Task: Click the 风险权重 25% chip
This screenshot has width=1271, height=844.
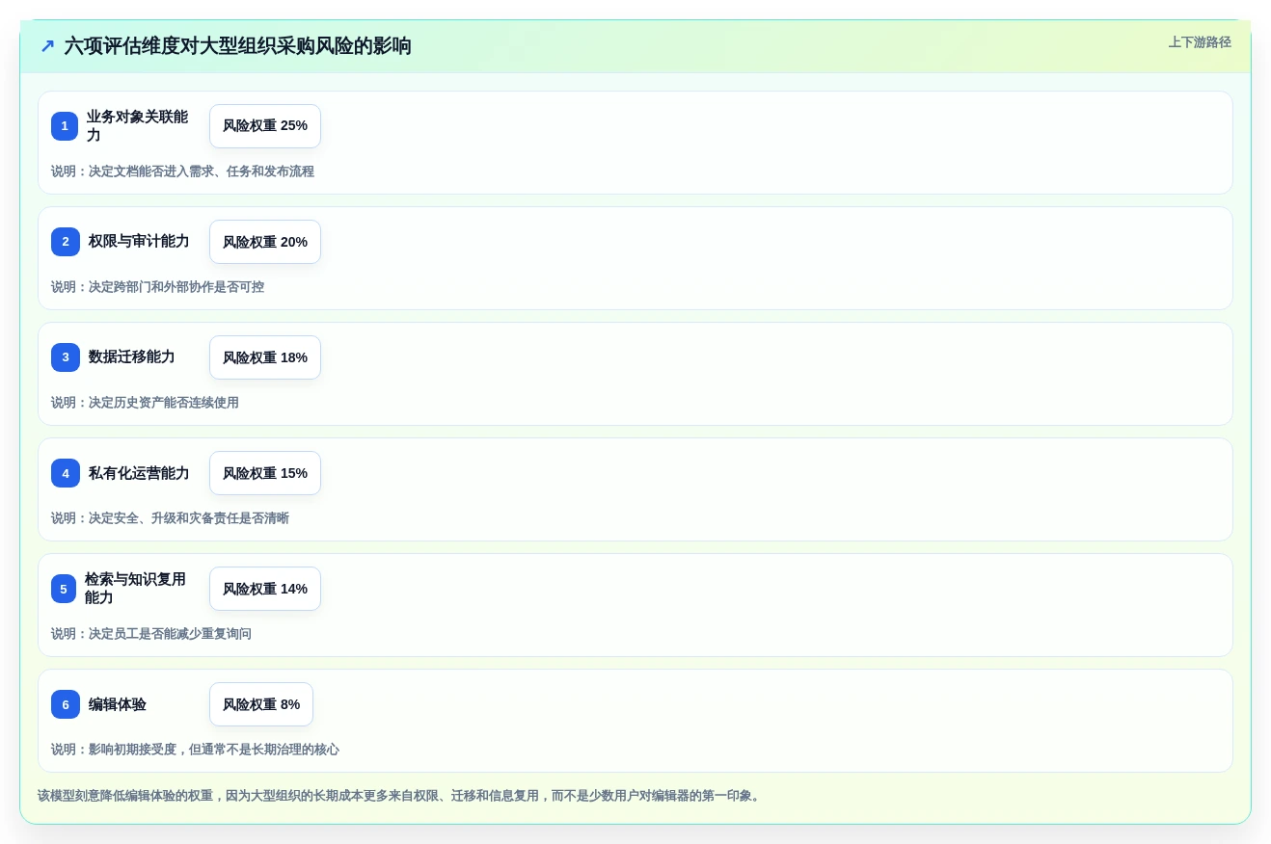Action: pos(265,126)
